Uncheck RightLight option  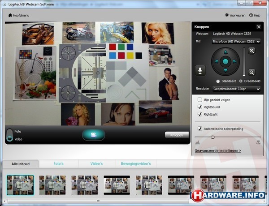[200, 114]
